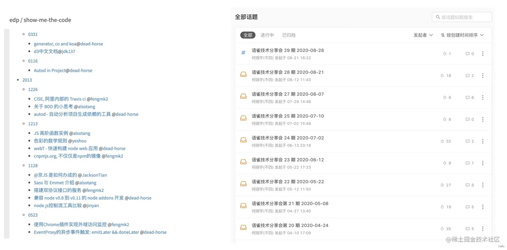Click the flame icon on the 28 期 row
Image resolution: width=507 pixels, height=250 pixels.
(x=442, y=76)
